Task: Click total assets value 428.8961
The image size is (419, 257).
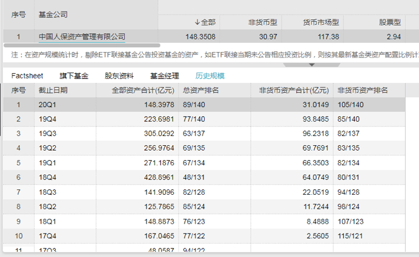Action: [159, 177]
